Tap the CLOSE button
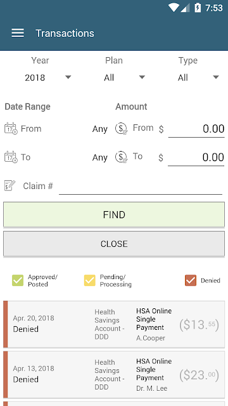Viewport: 228px width, 406px height. point(114,244)
